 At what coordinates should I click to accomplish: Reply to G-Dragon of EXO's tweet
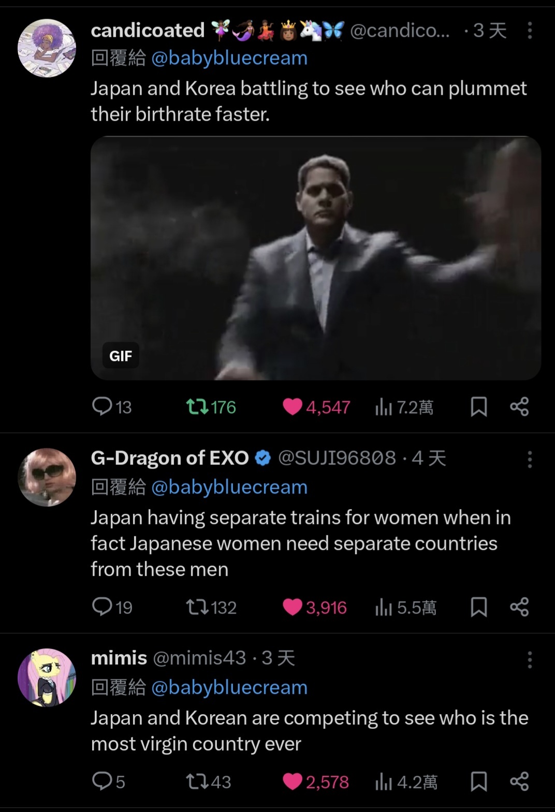(x=103, y=606)
